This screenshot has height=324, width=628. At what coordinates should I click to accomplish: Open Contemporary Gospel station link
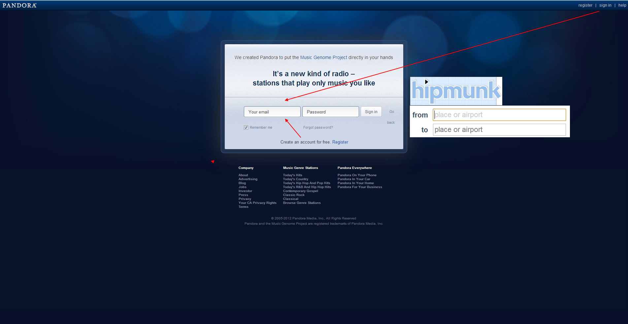[301, 191]
